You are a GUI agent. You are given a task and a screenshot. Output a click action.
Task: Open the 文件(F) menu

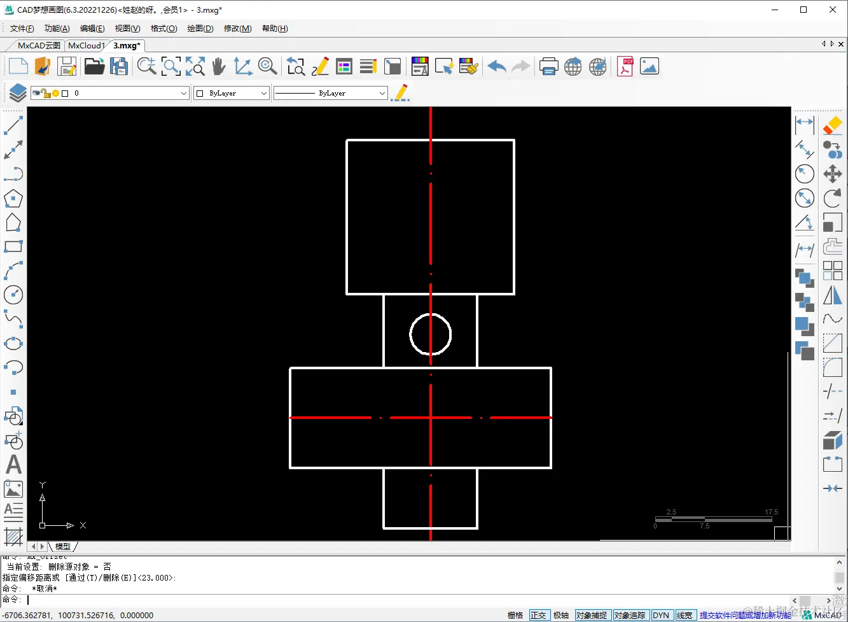click(x=22, y=29)
